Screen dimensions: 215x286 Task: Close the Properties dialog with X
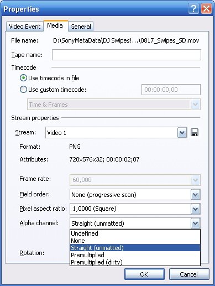coord(206,9)
